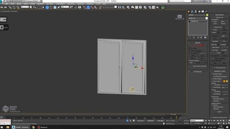230x129 pixels.
Task: Open the Rendering menu
Action: click(71, 4)
